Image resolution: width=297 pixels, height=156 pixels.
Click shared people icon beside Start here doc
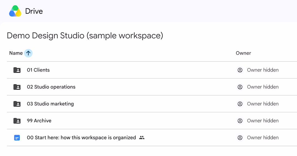click(142, 138)
